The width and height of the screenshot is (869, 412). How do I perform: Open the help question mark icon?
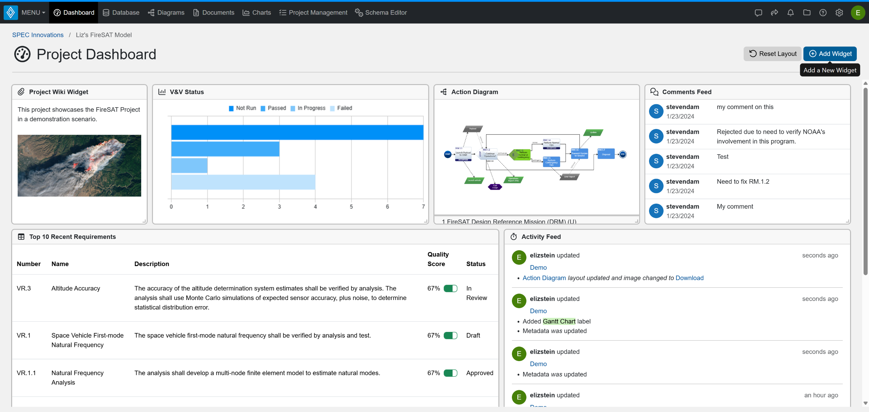coord(823,13)
